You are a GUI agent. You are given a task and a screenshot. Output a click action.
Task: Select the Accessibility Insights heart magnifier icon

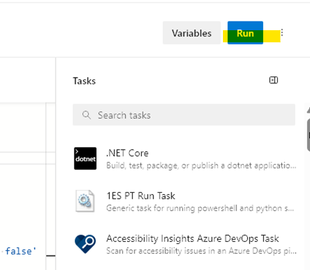[85, 244]
